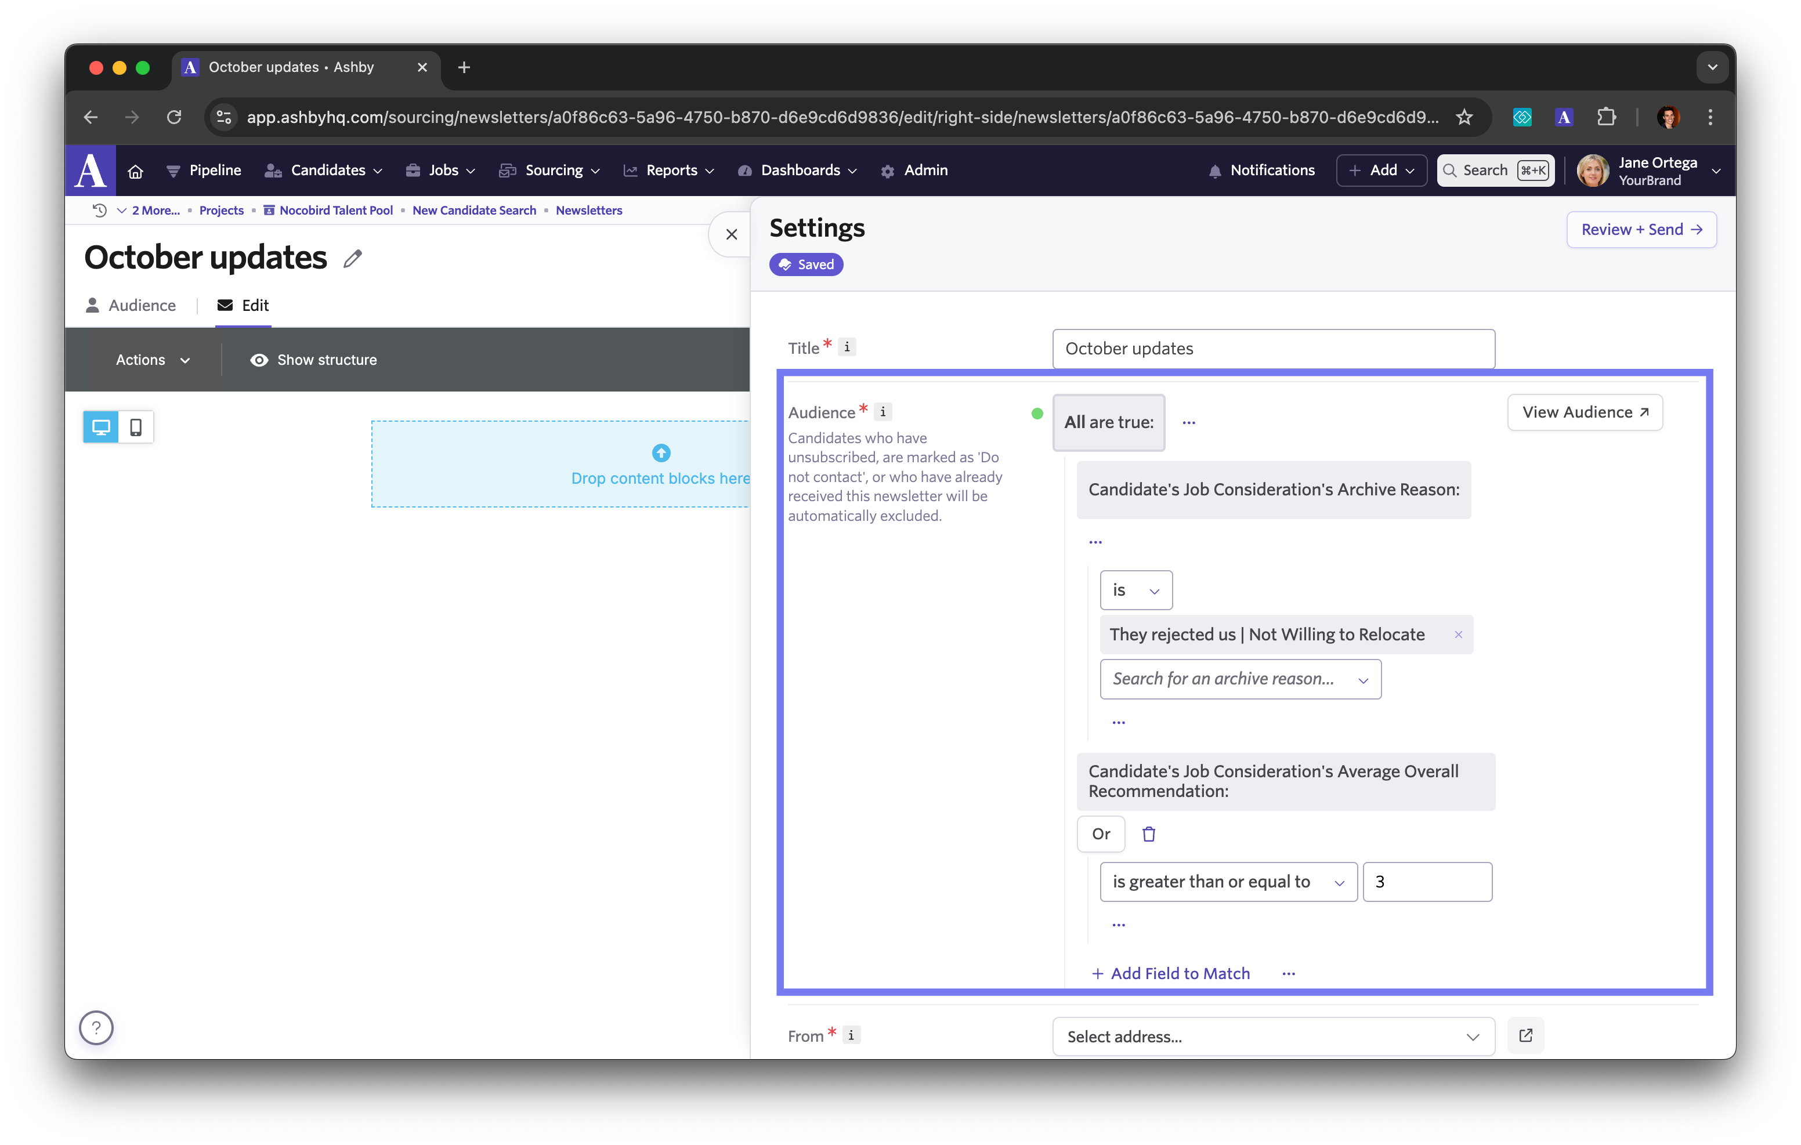The width and height of the screenshot is (1801, 1145).
Task: Open options dots next to Add Field to Match
Action: 1288,973
